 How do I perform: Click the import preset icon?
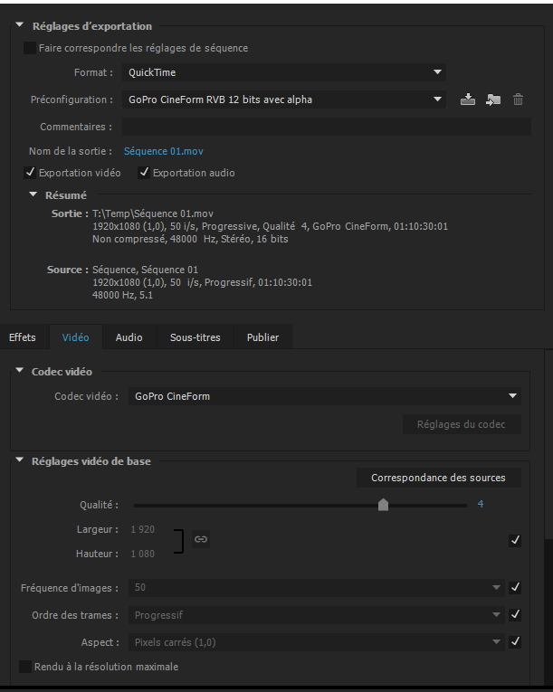pyautogui.click(x=493, y=100)
